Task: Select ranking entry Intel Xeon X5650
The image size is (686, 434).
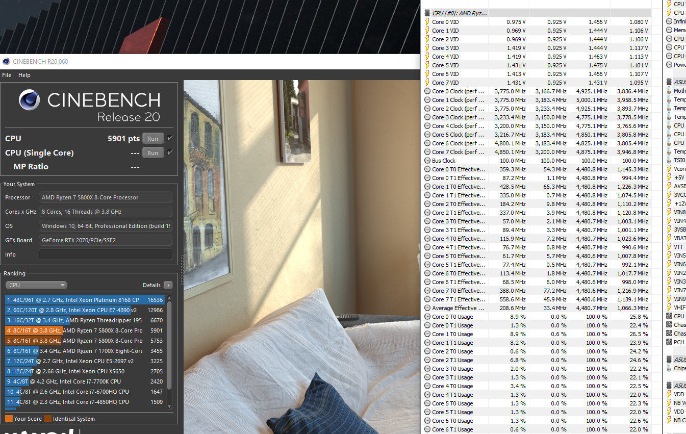Action: (85, 371)
